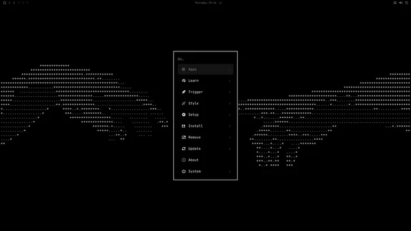Switch to workspace 3
This screenshot has height=231, width=411.
19,3
